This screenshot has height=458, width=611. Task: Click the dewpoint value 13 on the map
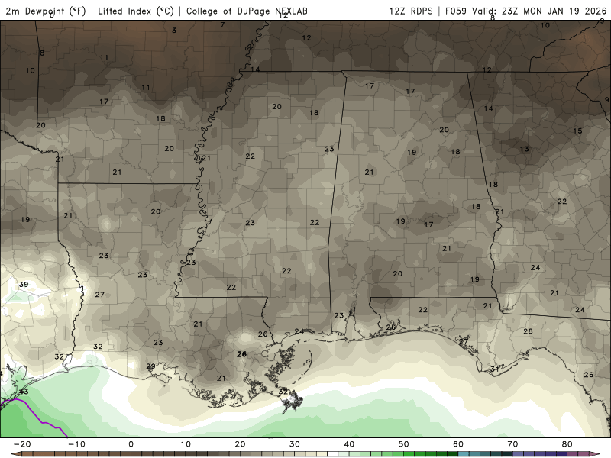tap(525, 149)
